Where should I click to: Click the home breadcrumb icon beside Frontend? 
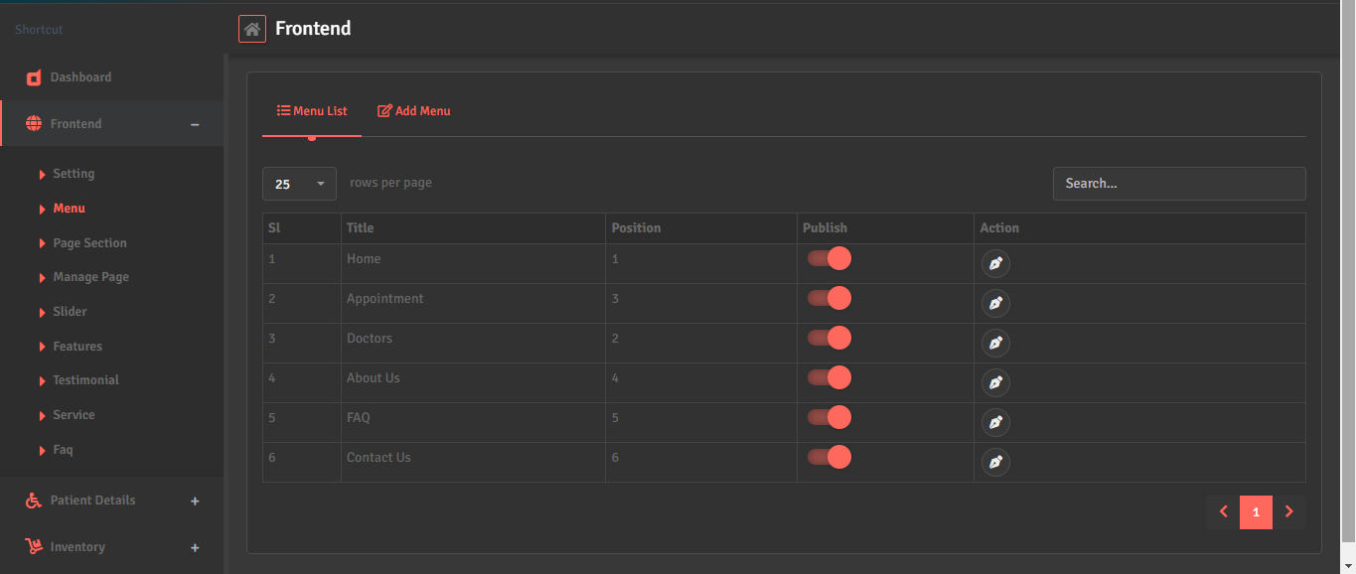(252, 28)
